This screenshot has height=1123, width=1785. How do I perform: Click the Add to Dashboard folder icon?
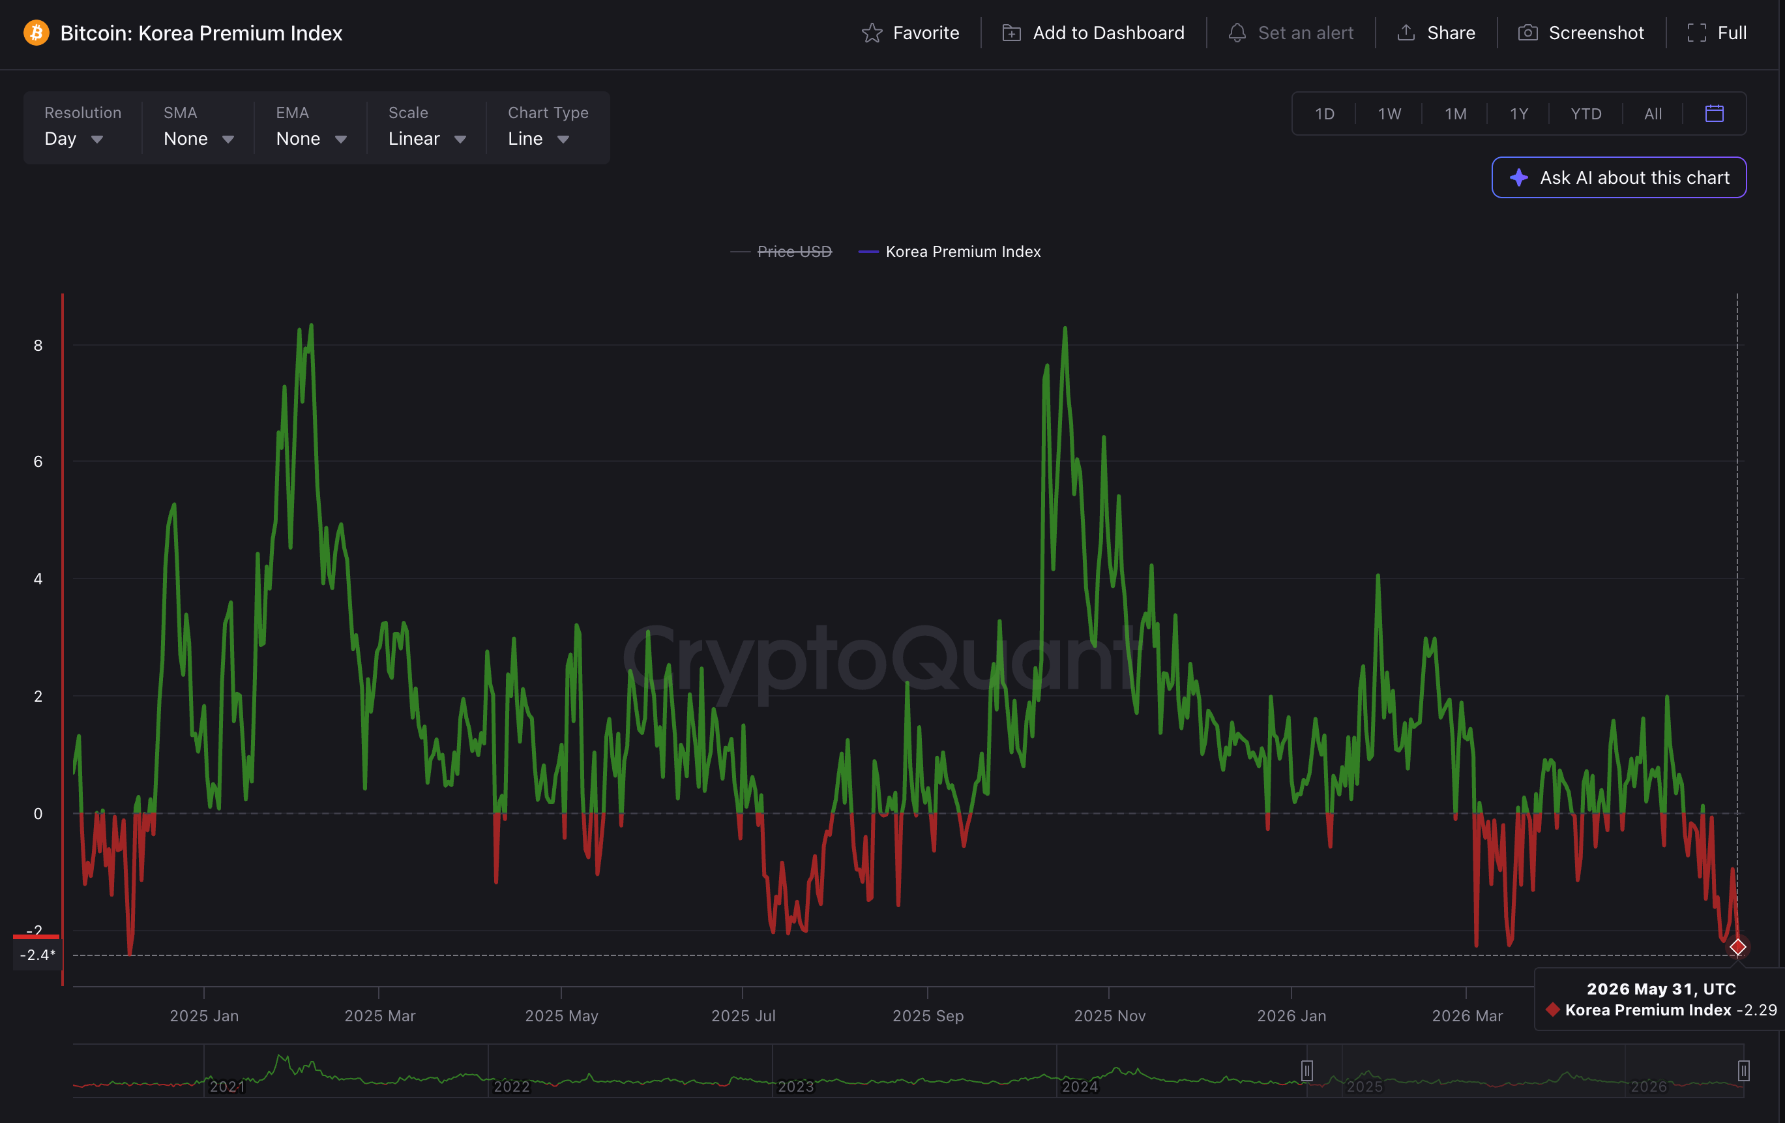[x=1011, y=33]
